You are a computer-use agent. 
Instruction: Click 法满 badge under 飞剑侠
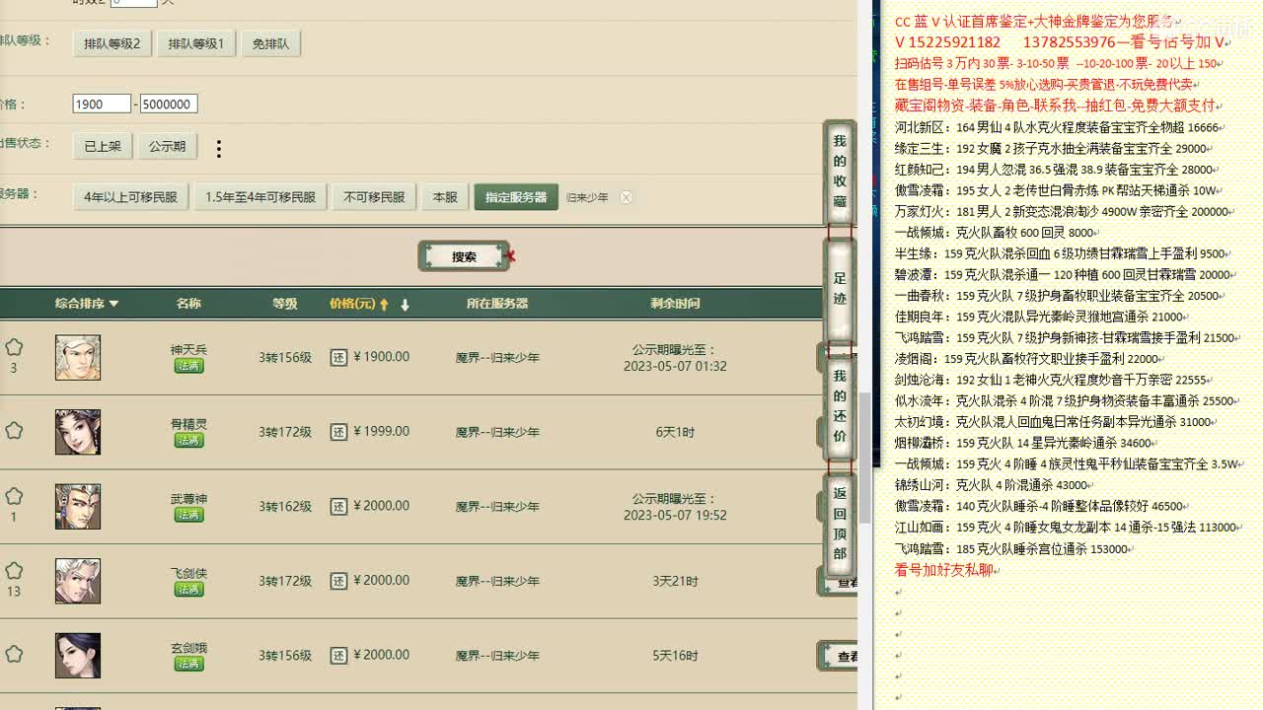[x=188, y=589]
